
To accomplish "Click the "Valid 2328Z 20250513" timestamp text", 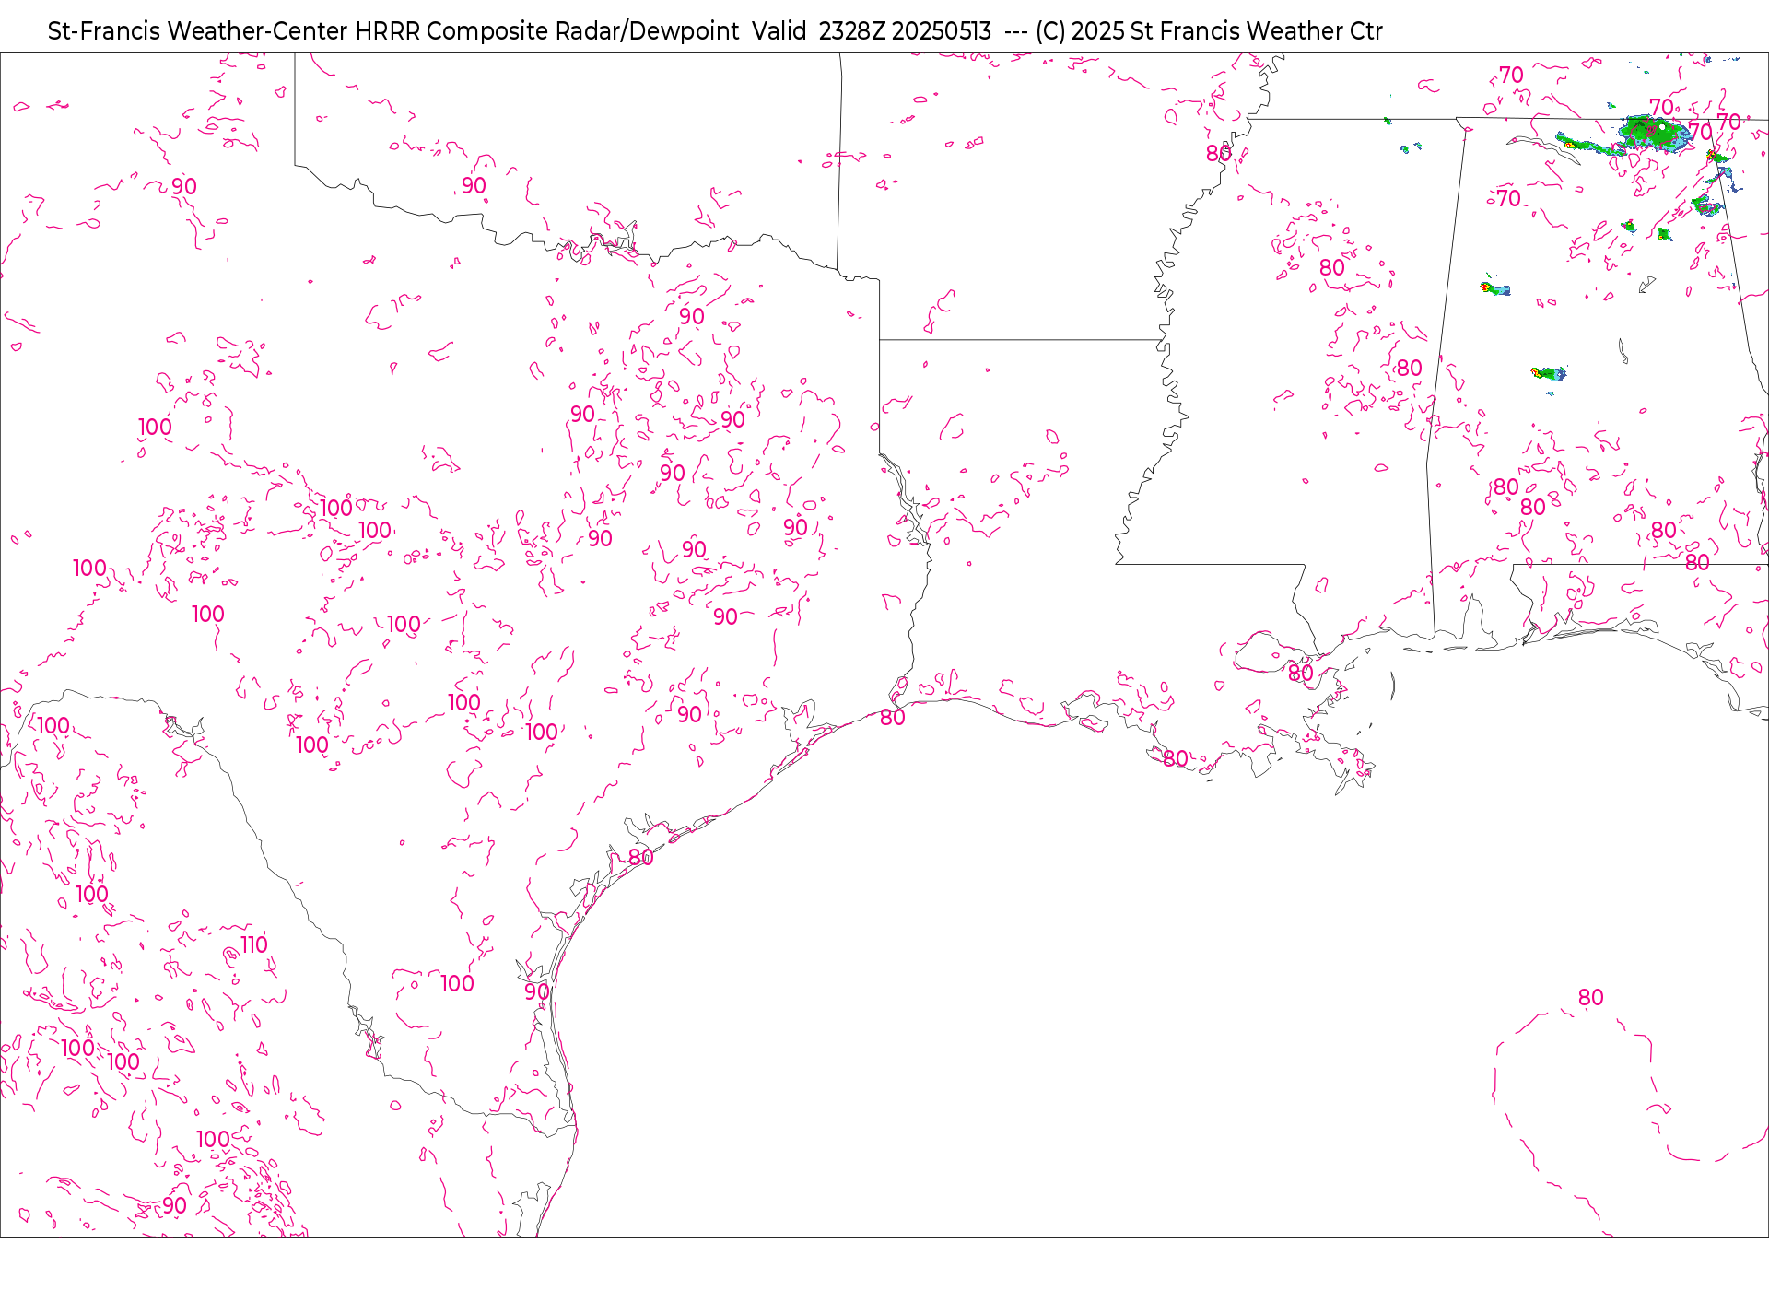I will point(872,31).
